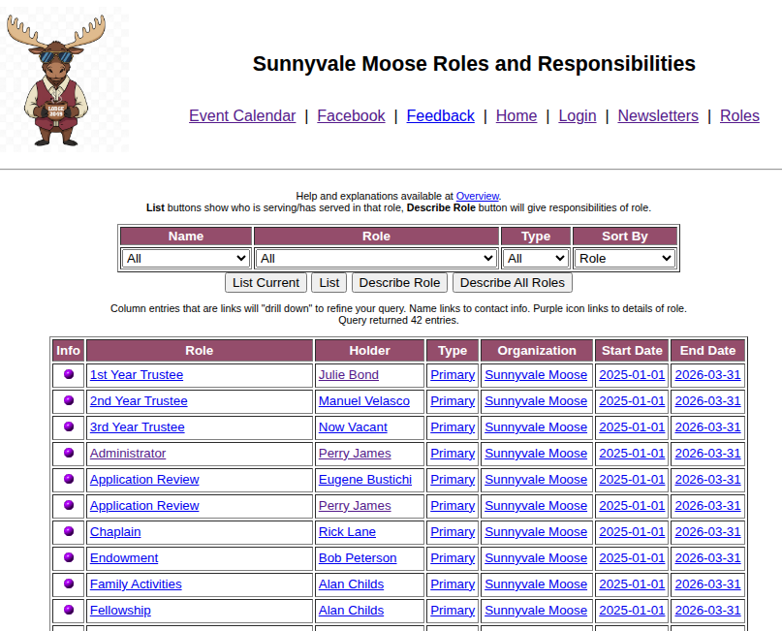Open role details icon for 2nd Year Trustee
The height and width of the screenshot is (631, 782).
(x=68, y=400)
